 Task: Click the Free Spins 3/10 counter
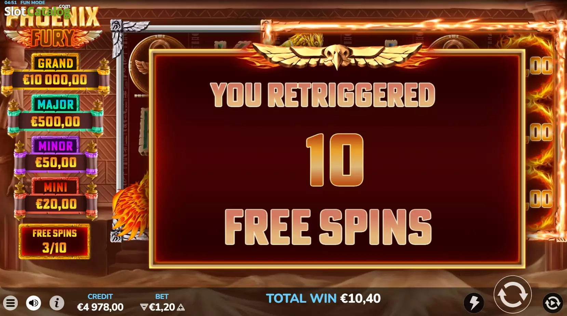click(x=54, y=241)
